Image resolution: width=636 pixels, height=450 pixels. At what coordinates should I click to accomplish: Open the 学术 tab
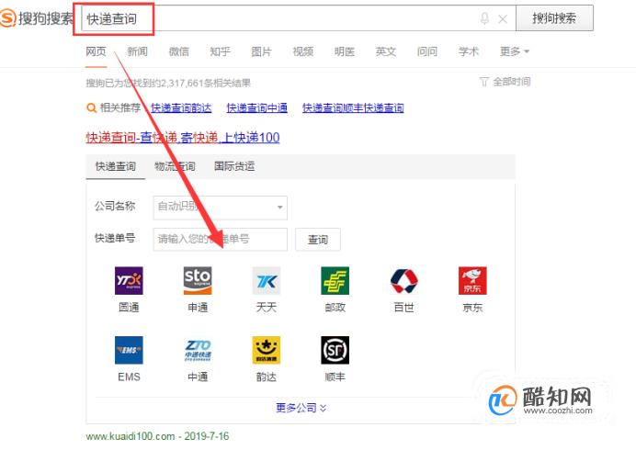[469, 51]
